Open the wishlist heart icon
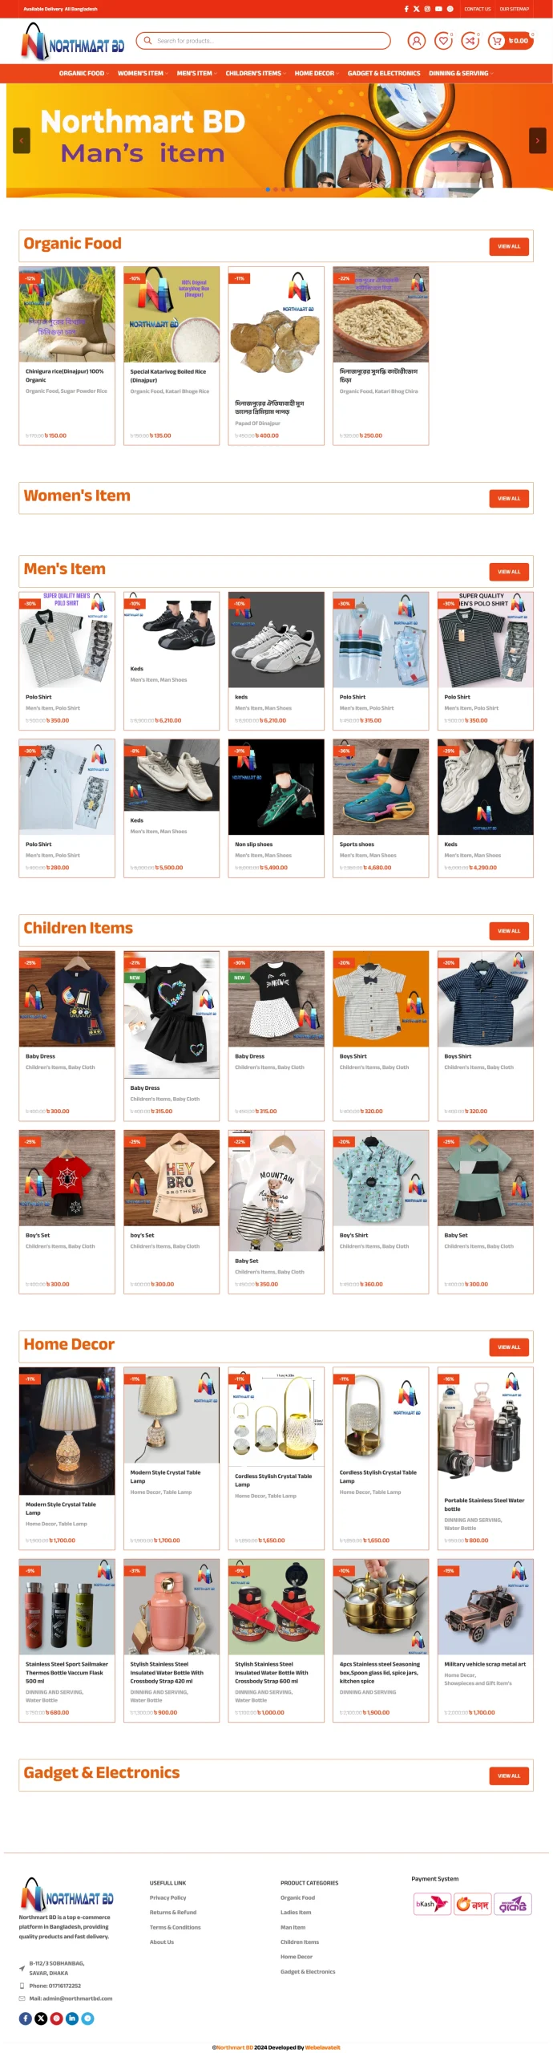Image resolution: width=553 pixels, height=2053 pixels. click(x=443, y=40)
